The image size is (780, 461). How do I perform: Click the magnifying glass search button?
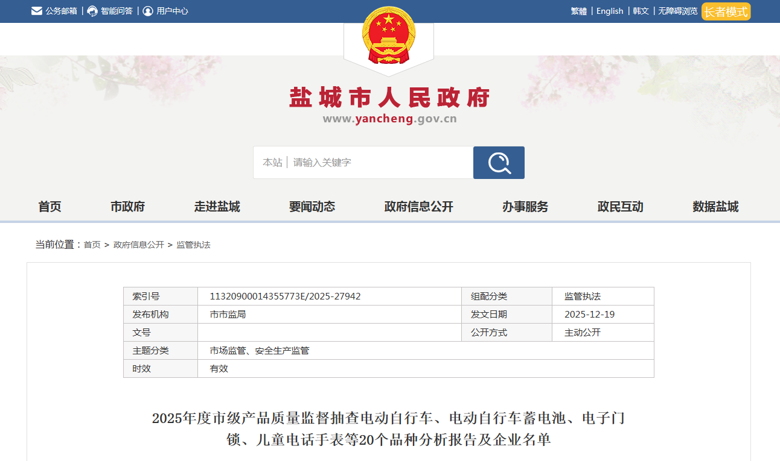click(x=499, y=163)
